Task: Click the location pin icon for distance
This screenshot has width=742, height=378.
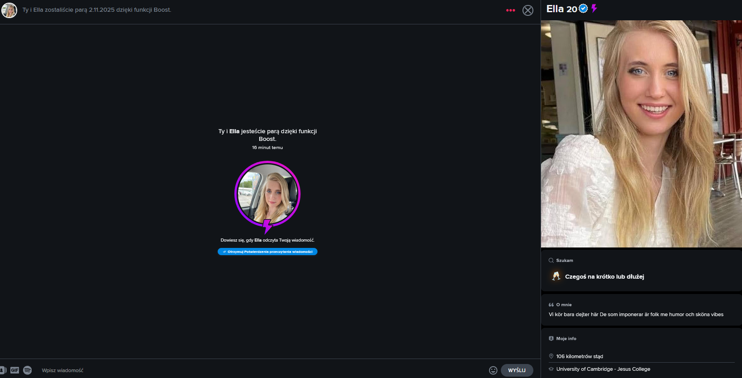Action: pyautogui.click(x=551, y=356)
